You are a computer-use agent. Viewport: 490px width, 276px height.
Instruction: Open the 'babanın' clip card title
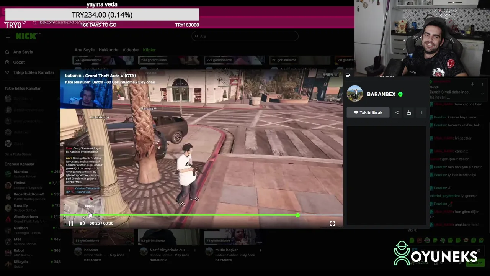point(91,250)
